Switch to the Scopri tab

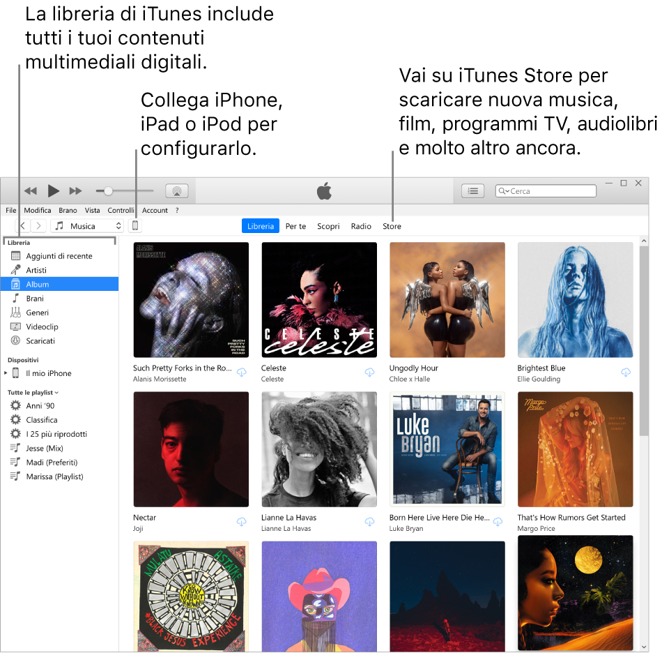tap(328, 226)
